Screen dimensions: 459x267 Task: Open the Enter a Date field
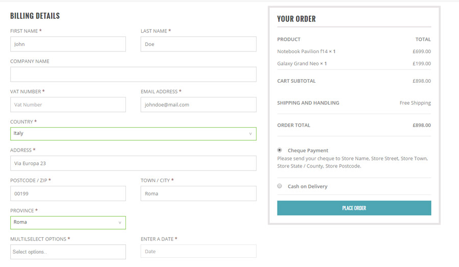[x=198, y=251]
